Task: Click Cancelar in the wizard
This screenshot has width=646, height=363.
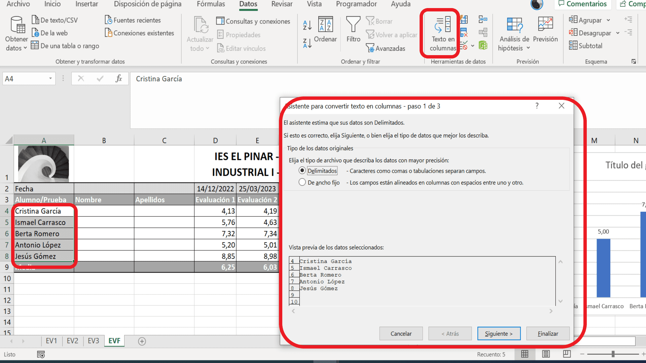Action: [x=401, y=333]
